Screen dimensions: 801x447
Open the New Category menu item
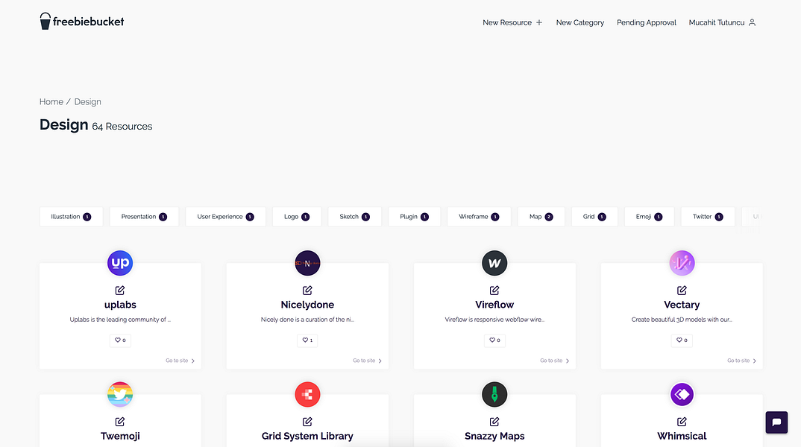(x=579, y=22)
